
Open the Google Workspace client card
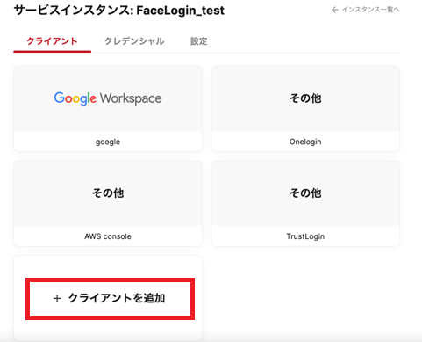(x=108, y=109)
